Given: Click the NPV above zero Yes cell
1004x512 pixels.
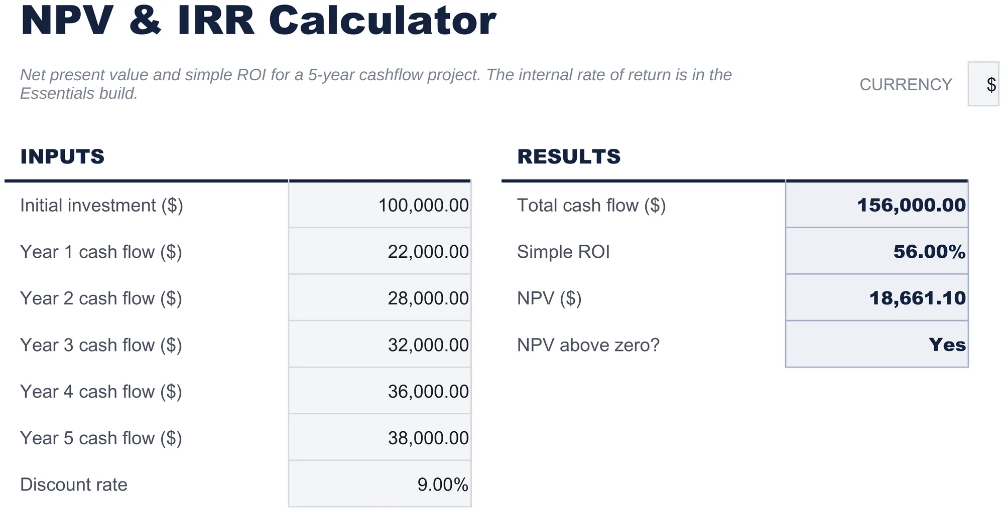Looking at the screenshot, I should point(877,344).
